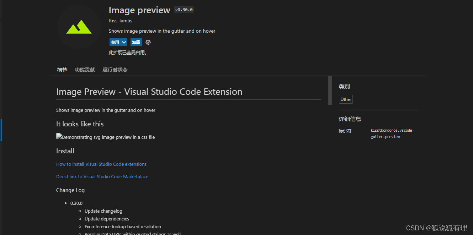Click Image Preview - Visual Studio Code Extension heading
Image resolution: width=473 pixels, height=235 pixels.
point(149,92)
